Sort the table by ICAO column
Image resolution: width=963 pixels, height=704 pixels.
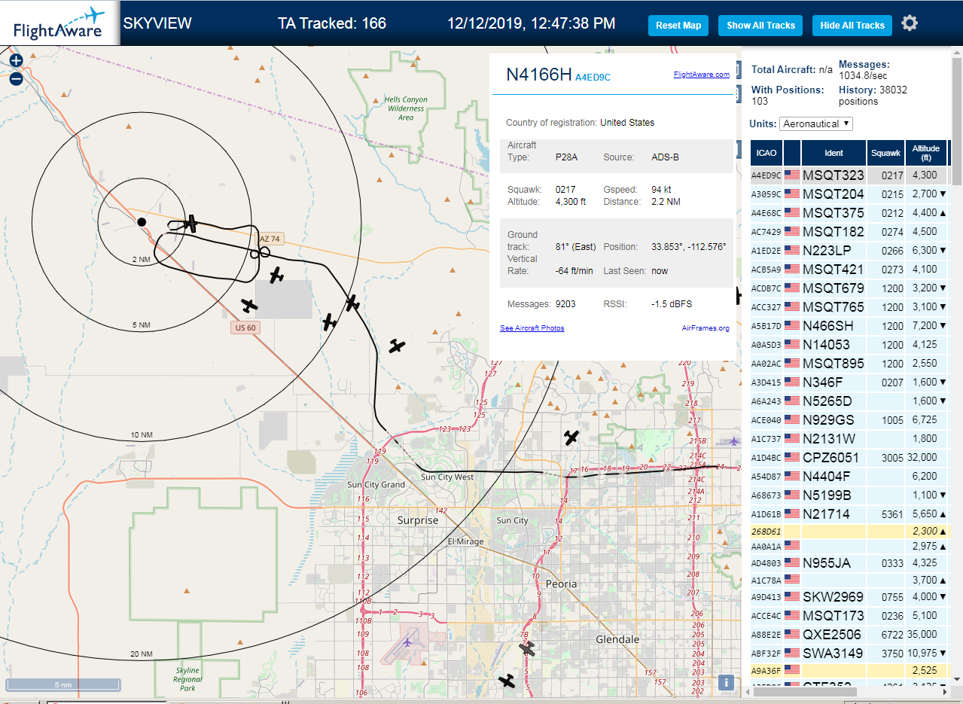click(766, 153)
